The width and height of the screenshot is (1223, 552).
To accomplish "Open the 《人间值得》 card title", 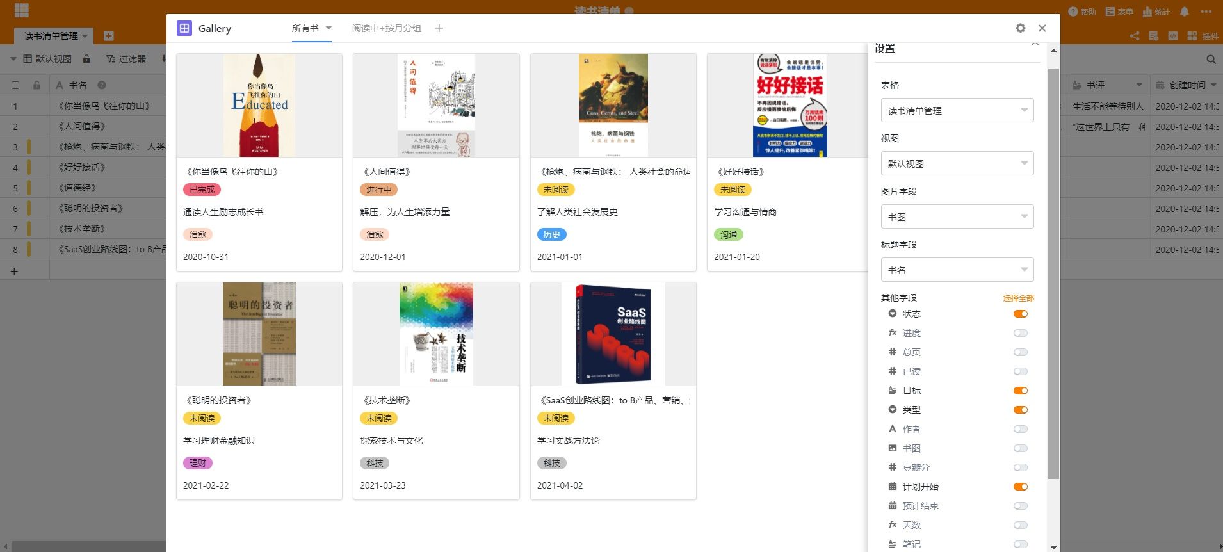I will 387,172.
